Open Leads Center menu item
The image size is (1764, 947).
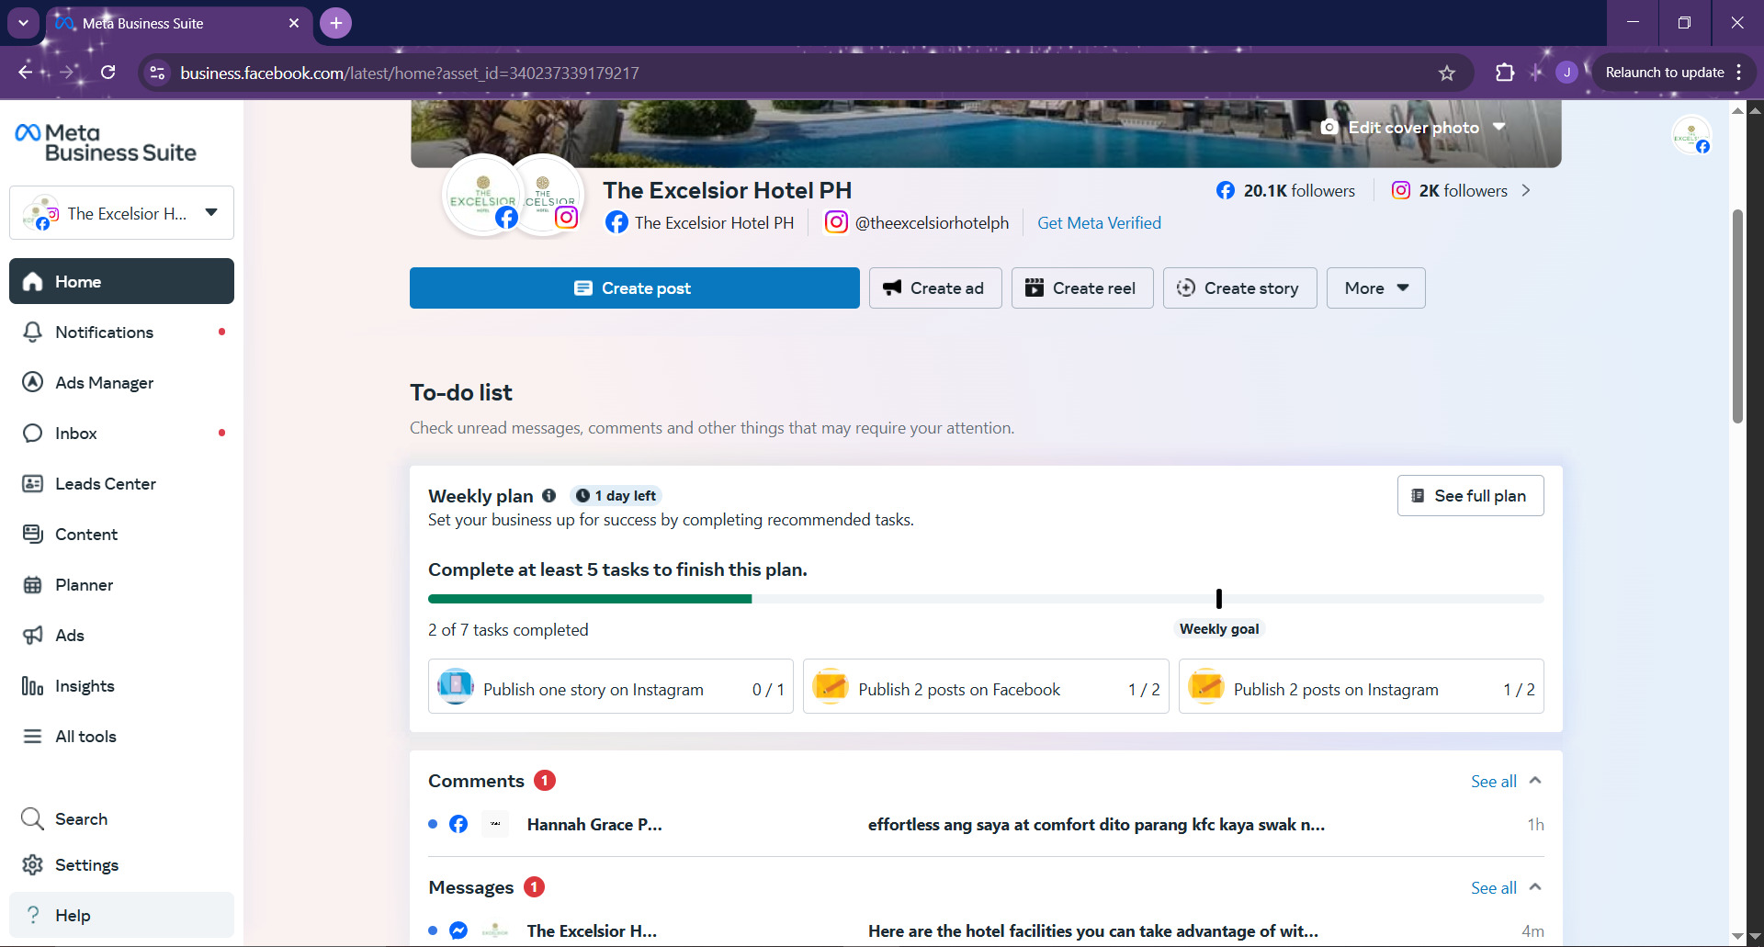[x=121, y=484]
